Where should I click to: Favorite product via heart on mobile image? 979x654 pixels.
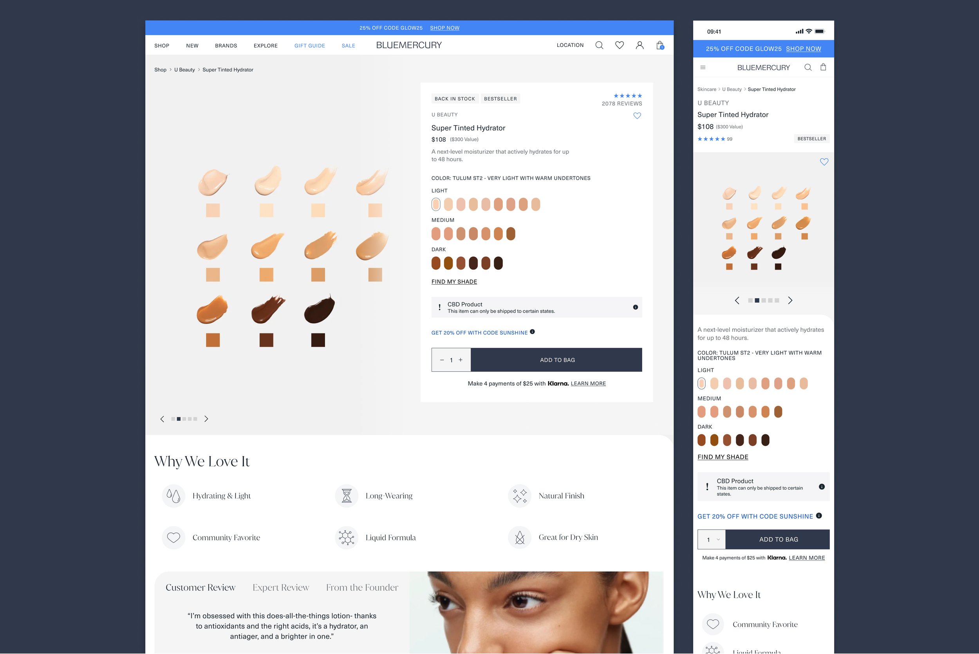tap(824, 162)
